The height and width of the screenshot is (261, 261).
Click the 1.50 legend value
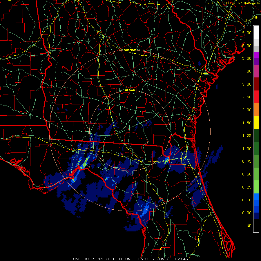click(x=247, y=123)
